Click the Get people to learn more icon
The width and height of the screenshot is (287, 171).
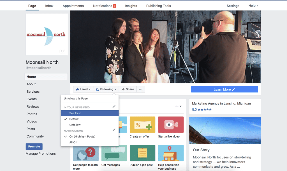tap(86, 154)
